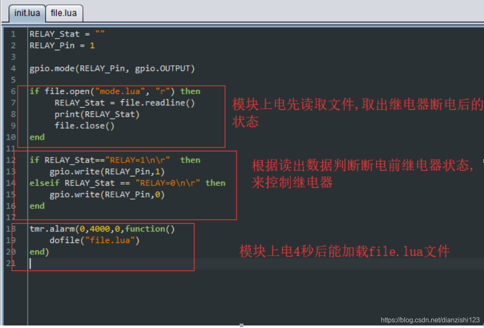Click the elseif RELAY_Stat line
Image resolution: width=484 pixels, height=328 pixels.
(x=128, y=183)
